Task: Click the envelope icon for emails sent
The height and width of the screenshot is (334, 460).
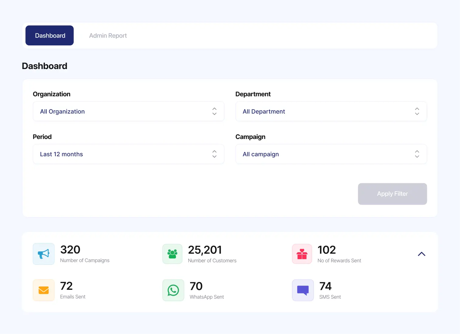Action: (x=43, y=290)
